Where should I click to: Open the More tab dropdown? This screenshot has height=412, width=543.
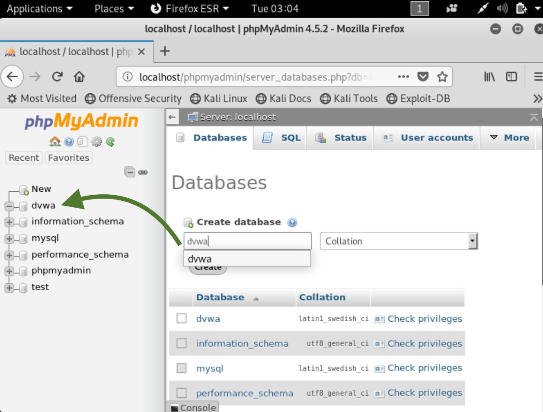click(x=509, y=138)
